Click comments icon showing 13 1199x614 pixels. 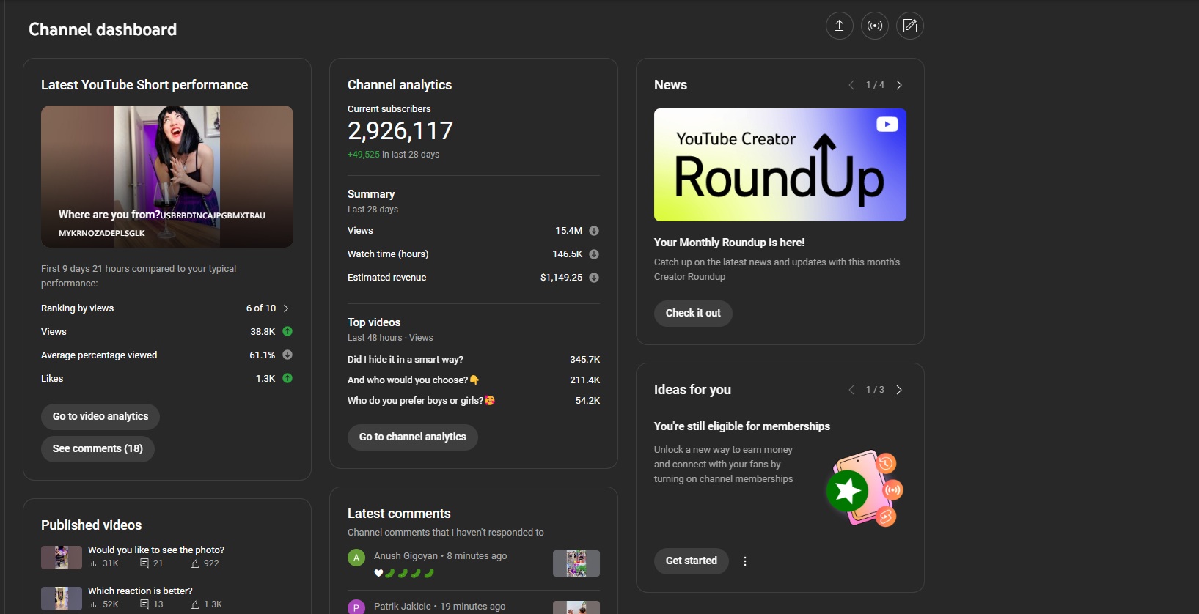tap(144, 604)
